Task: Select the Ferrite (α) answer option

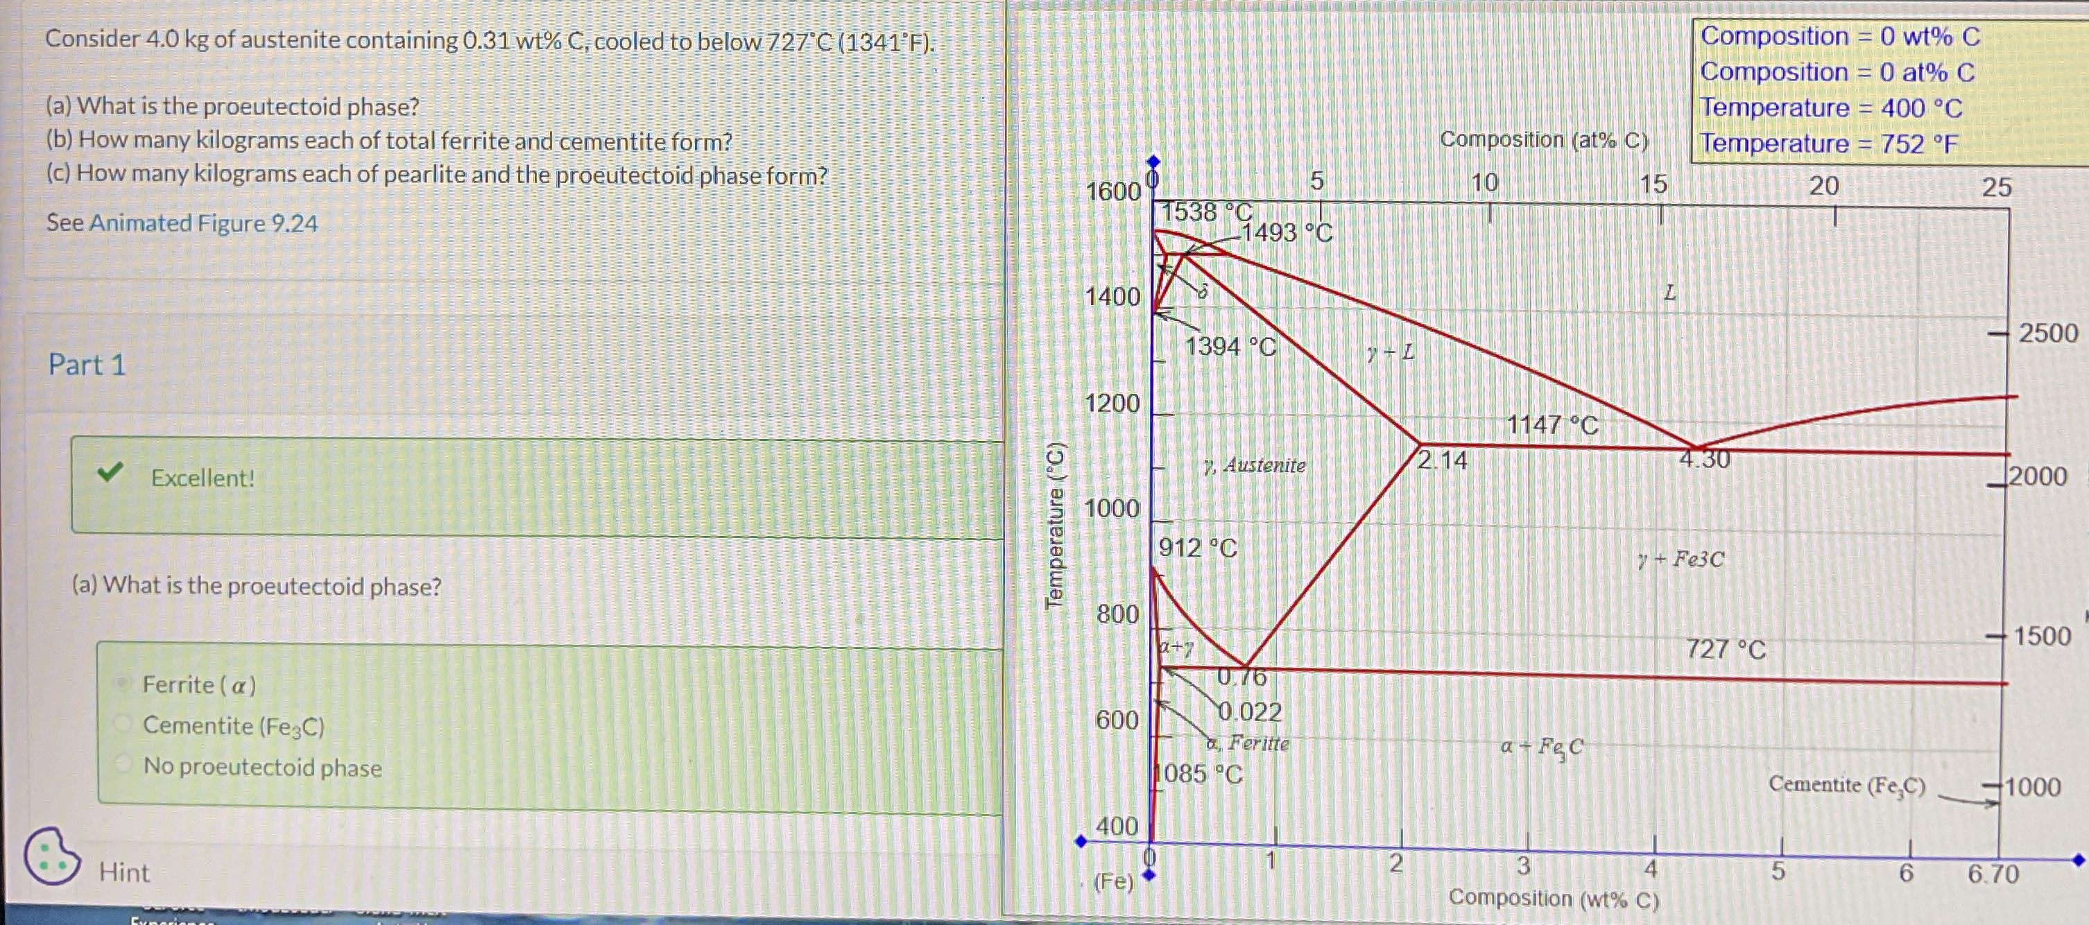Action: pos(123,685)
